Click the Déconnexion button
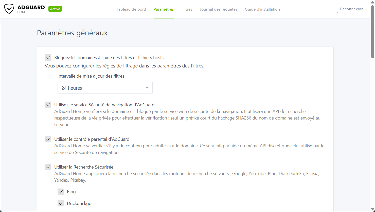 351,9
